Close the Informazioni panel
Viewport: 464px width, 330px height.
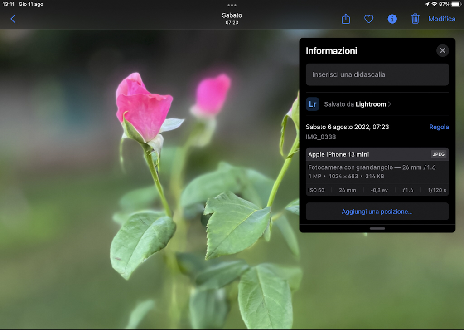coord(442,50)
